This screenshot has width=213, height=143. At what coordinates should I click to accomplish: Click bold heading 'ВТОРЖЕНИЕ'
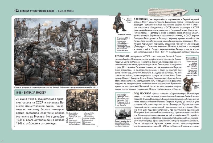[x=122, y=56]
